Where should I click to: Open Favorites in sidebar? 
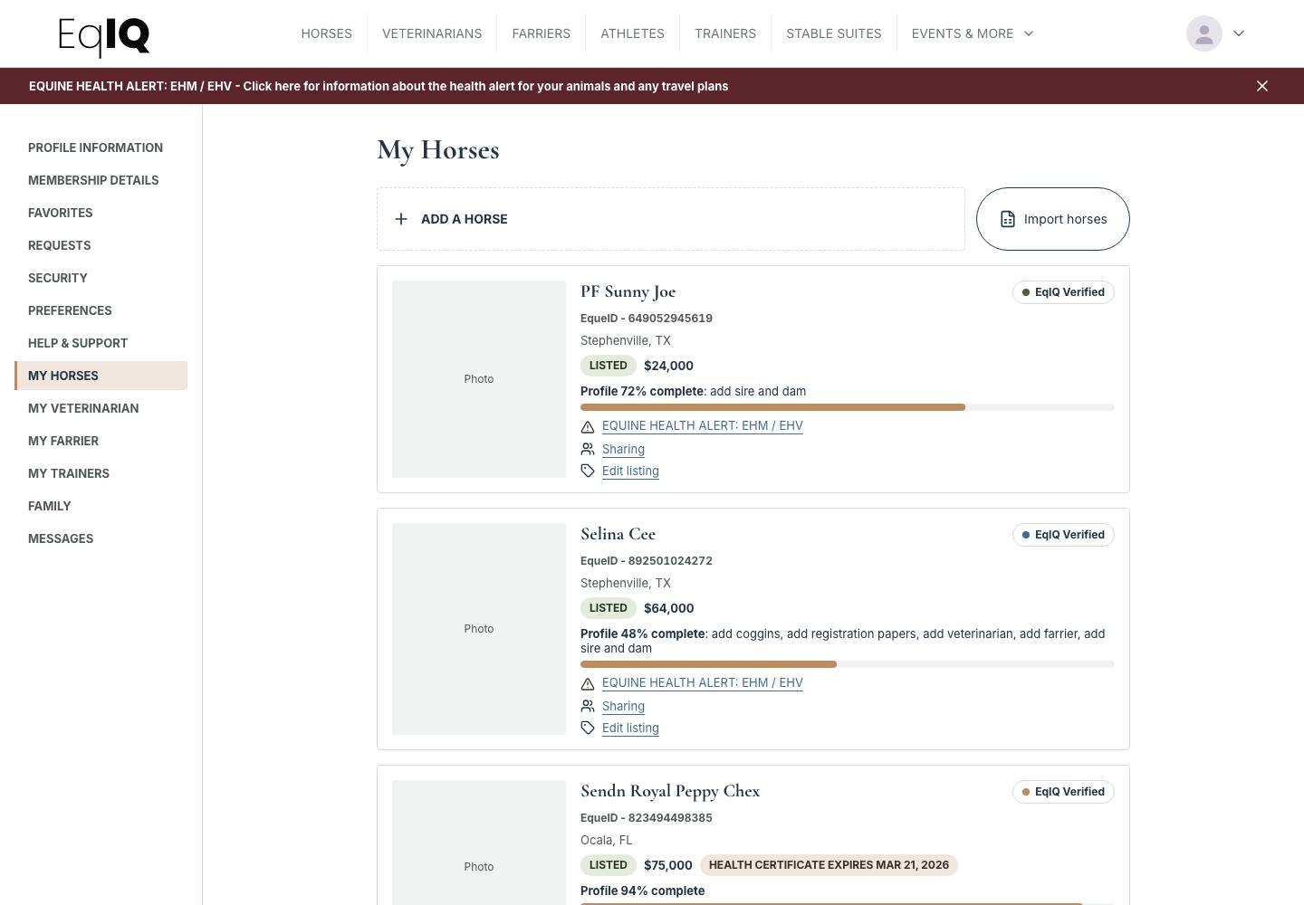point(60,213)
